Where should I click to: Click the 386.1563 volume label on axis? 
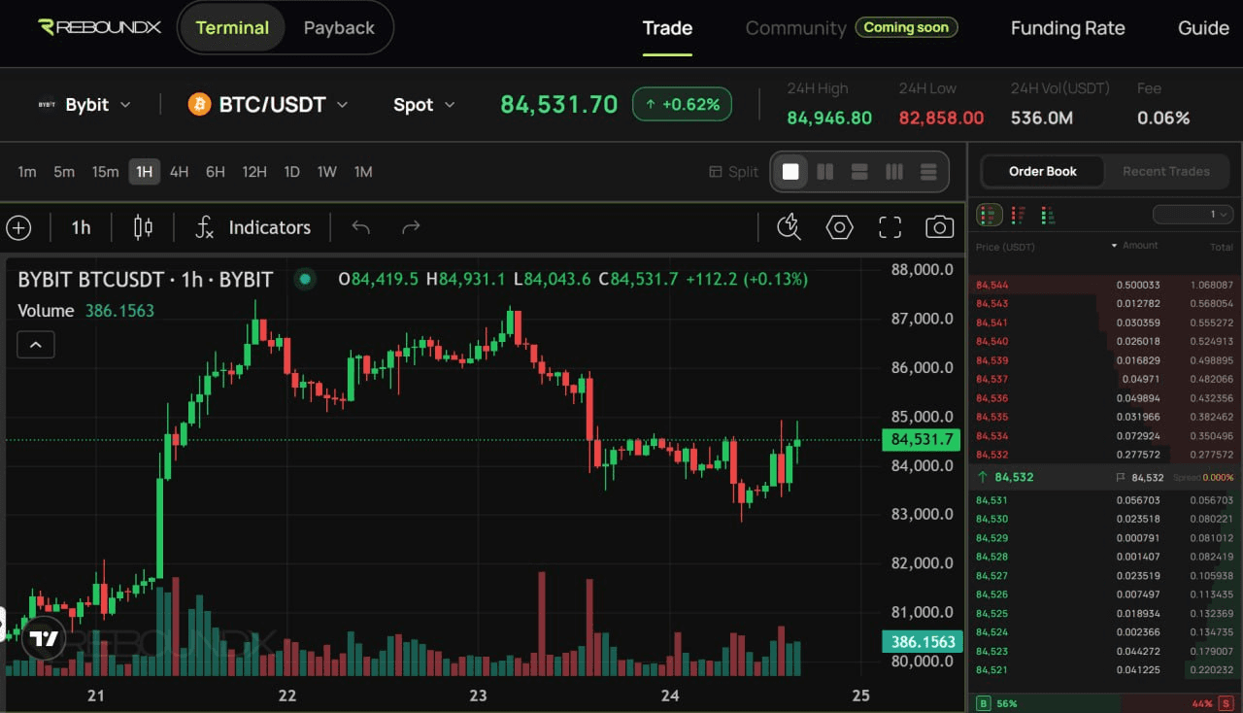point(922,642)
